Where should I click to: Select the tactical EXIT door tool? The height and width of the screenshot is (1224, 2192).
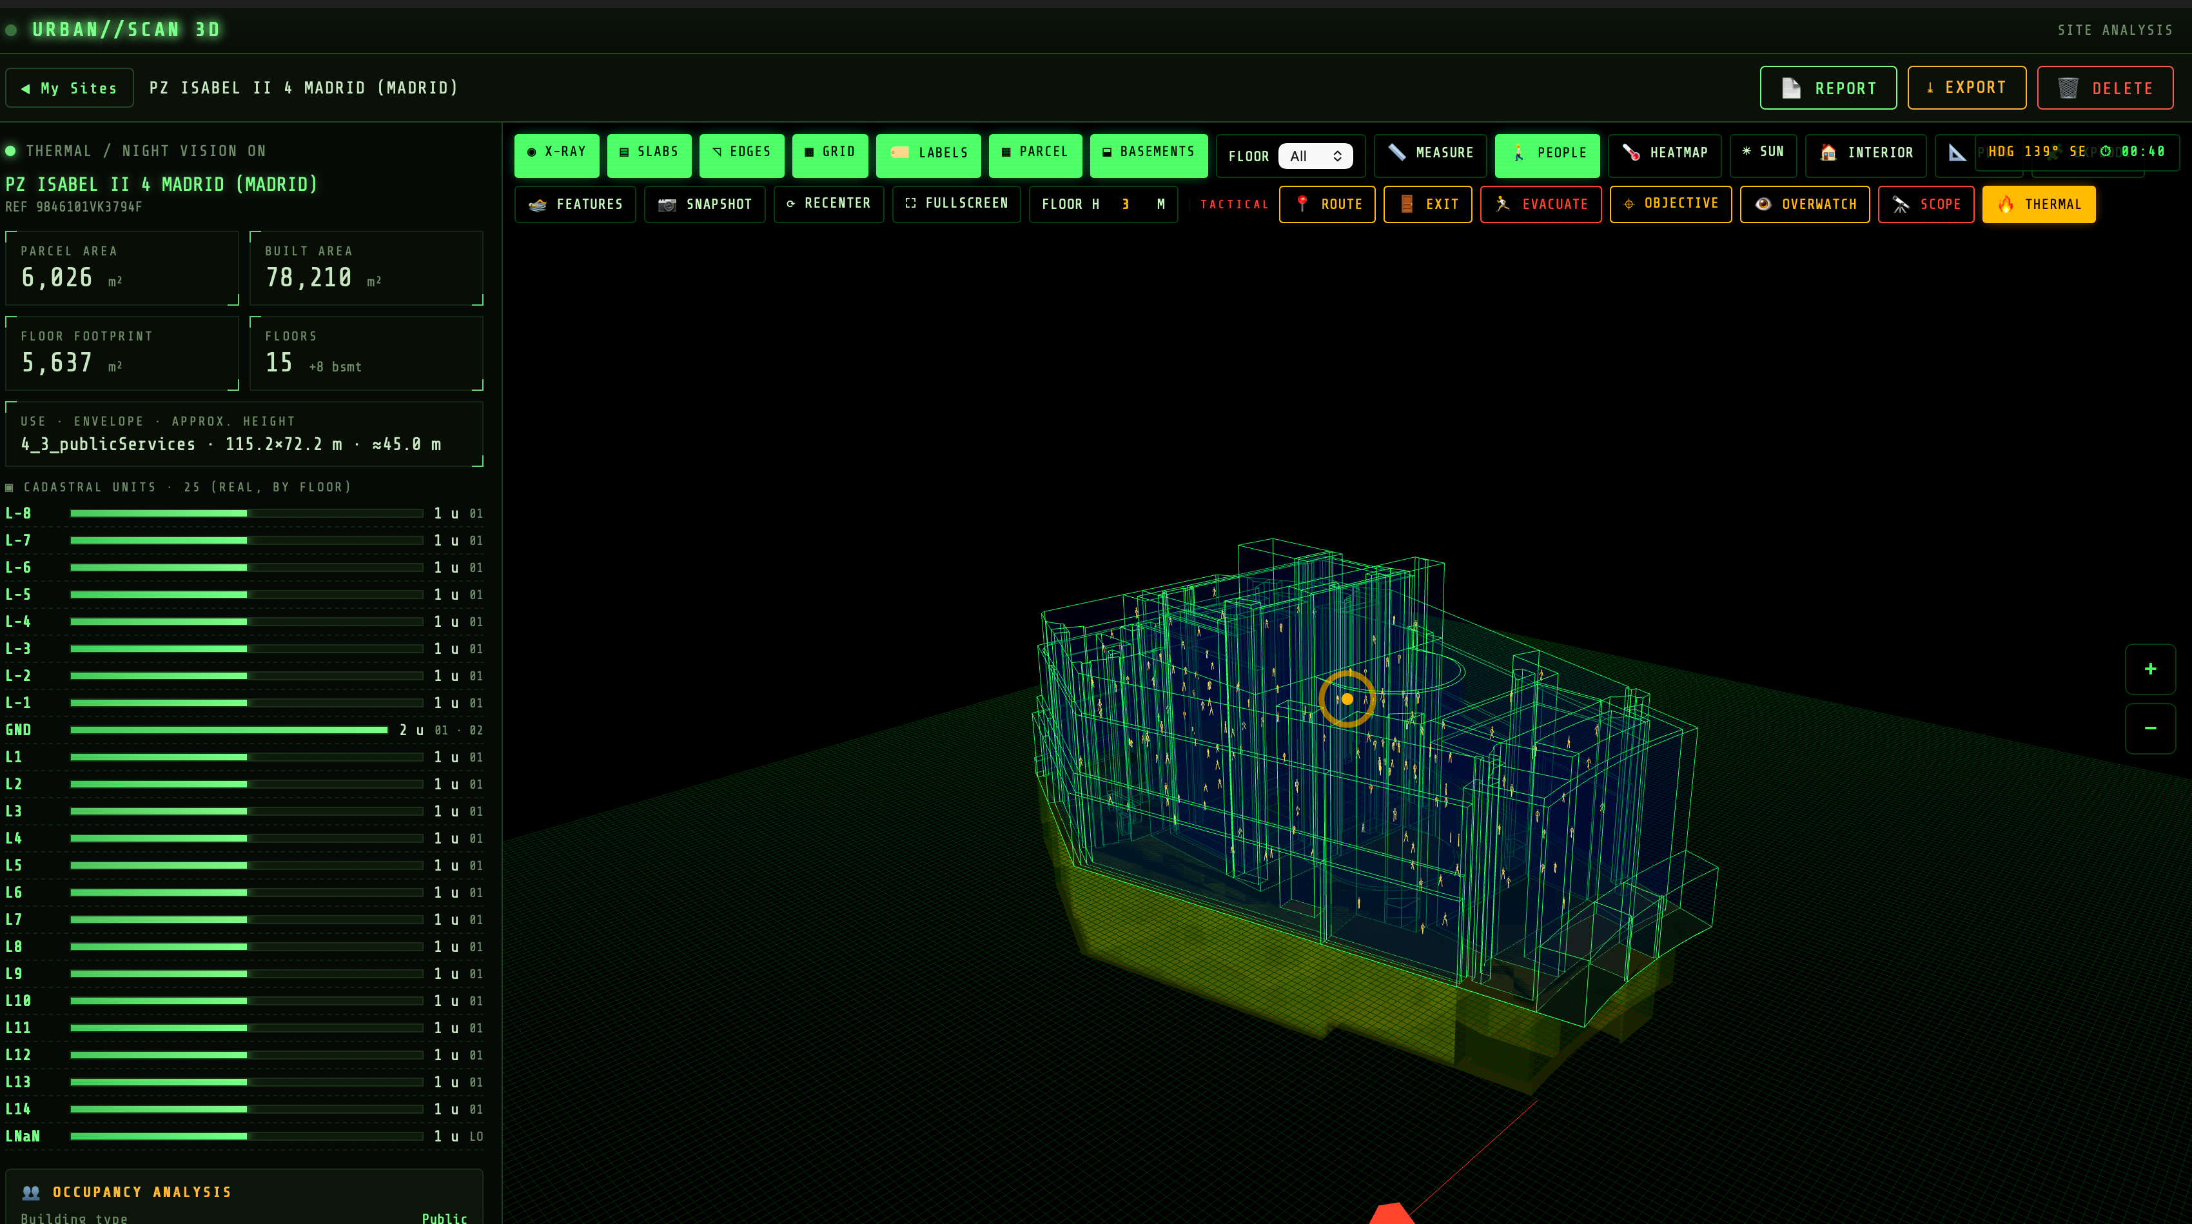click(1428, 204)
